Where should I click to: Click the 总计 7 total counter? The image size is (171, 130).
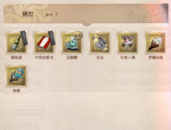pyautogui.click(x=51, y=15)
